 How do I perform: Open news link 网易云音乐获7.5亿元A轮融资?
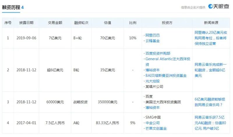click(x=210, y=123)
